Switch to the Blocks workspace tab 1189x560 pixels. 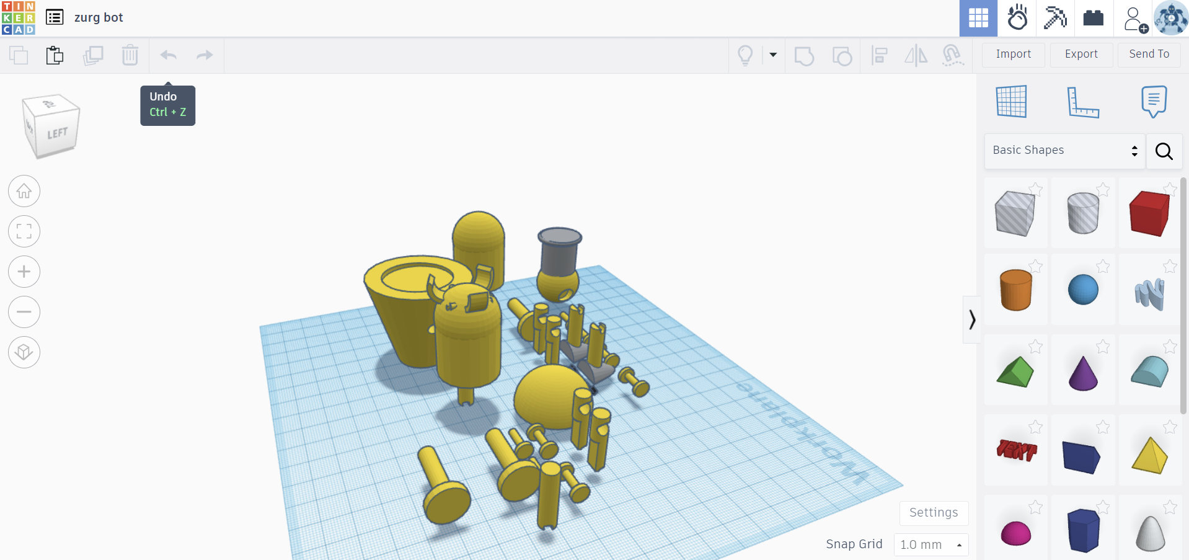click(x=1055, y=18)
